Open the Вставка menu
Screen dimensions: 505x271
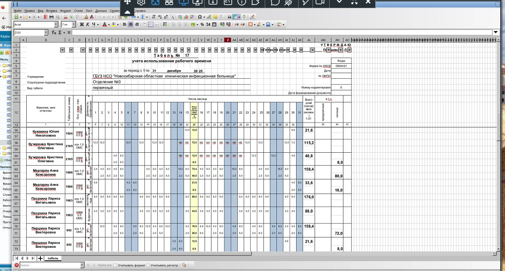coord(52,11)
